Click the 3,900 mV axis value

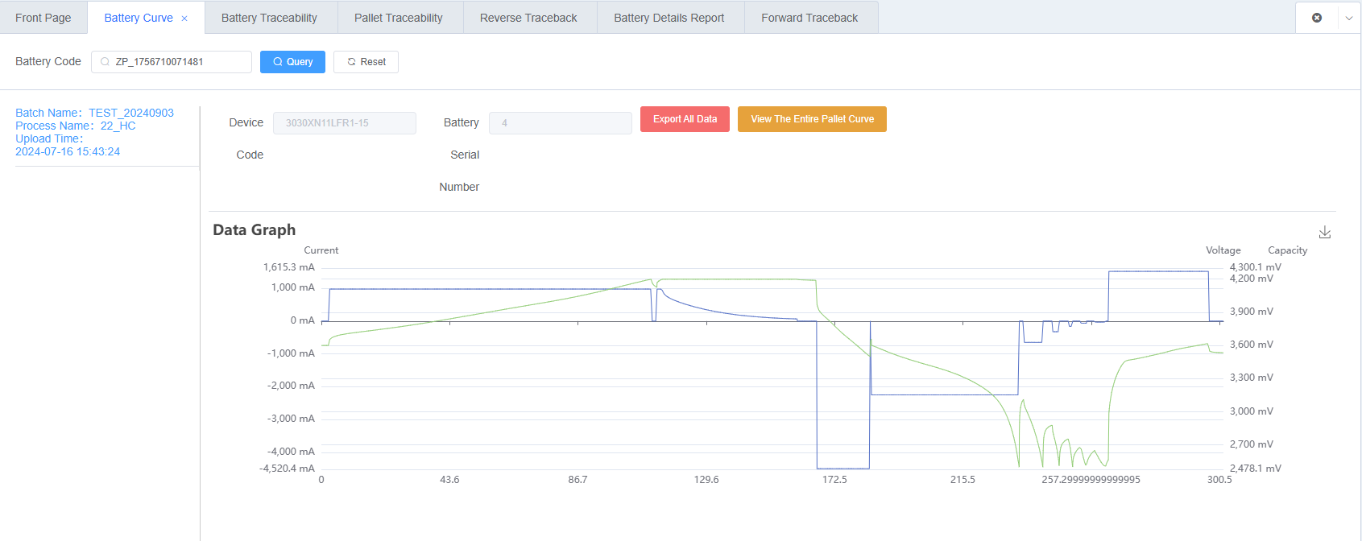point(1251,312)
